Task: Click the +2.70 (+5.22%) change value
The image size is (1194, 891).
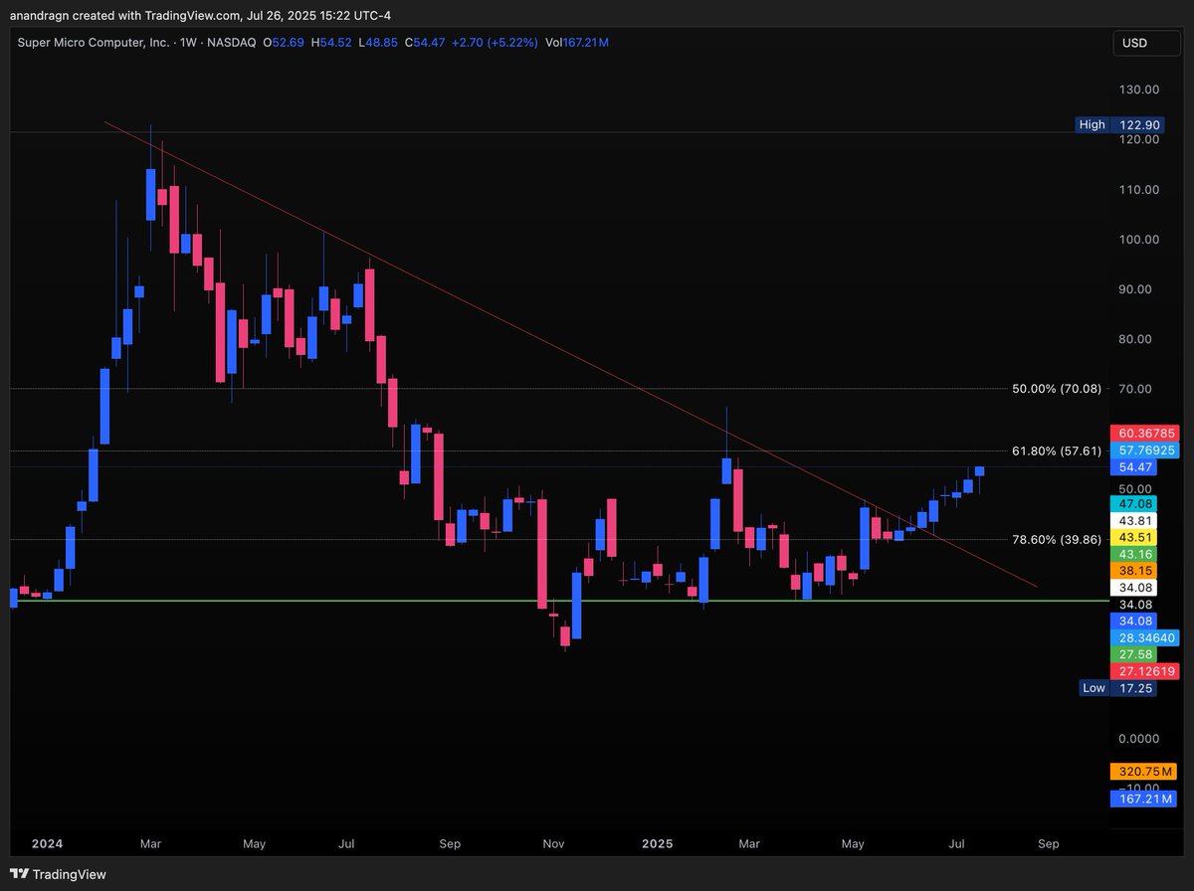Action: point(495,43)
